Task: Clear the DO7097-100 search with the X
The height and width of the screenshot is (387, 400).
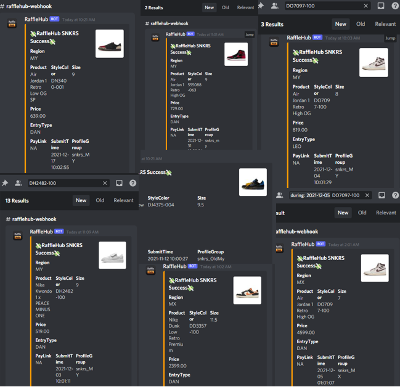Action: coord(366,6)
